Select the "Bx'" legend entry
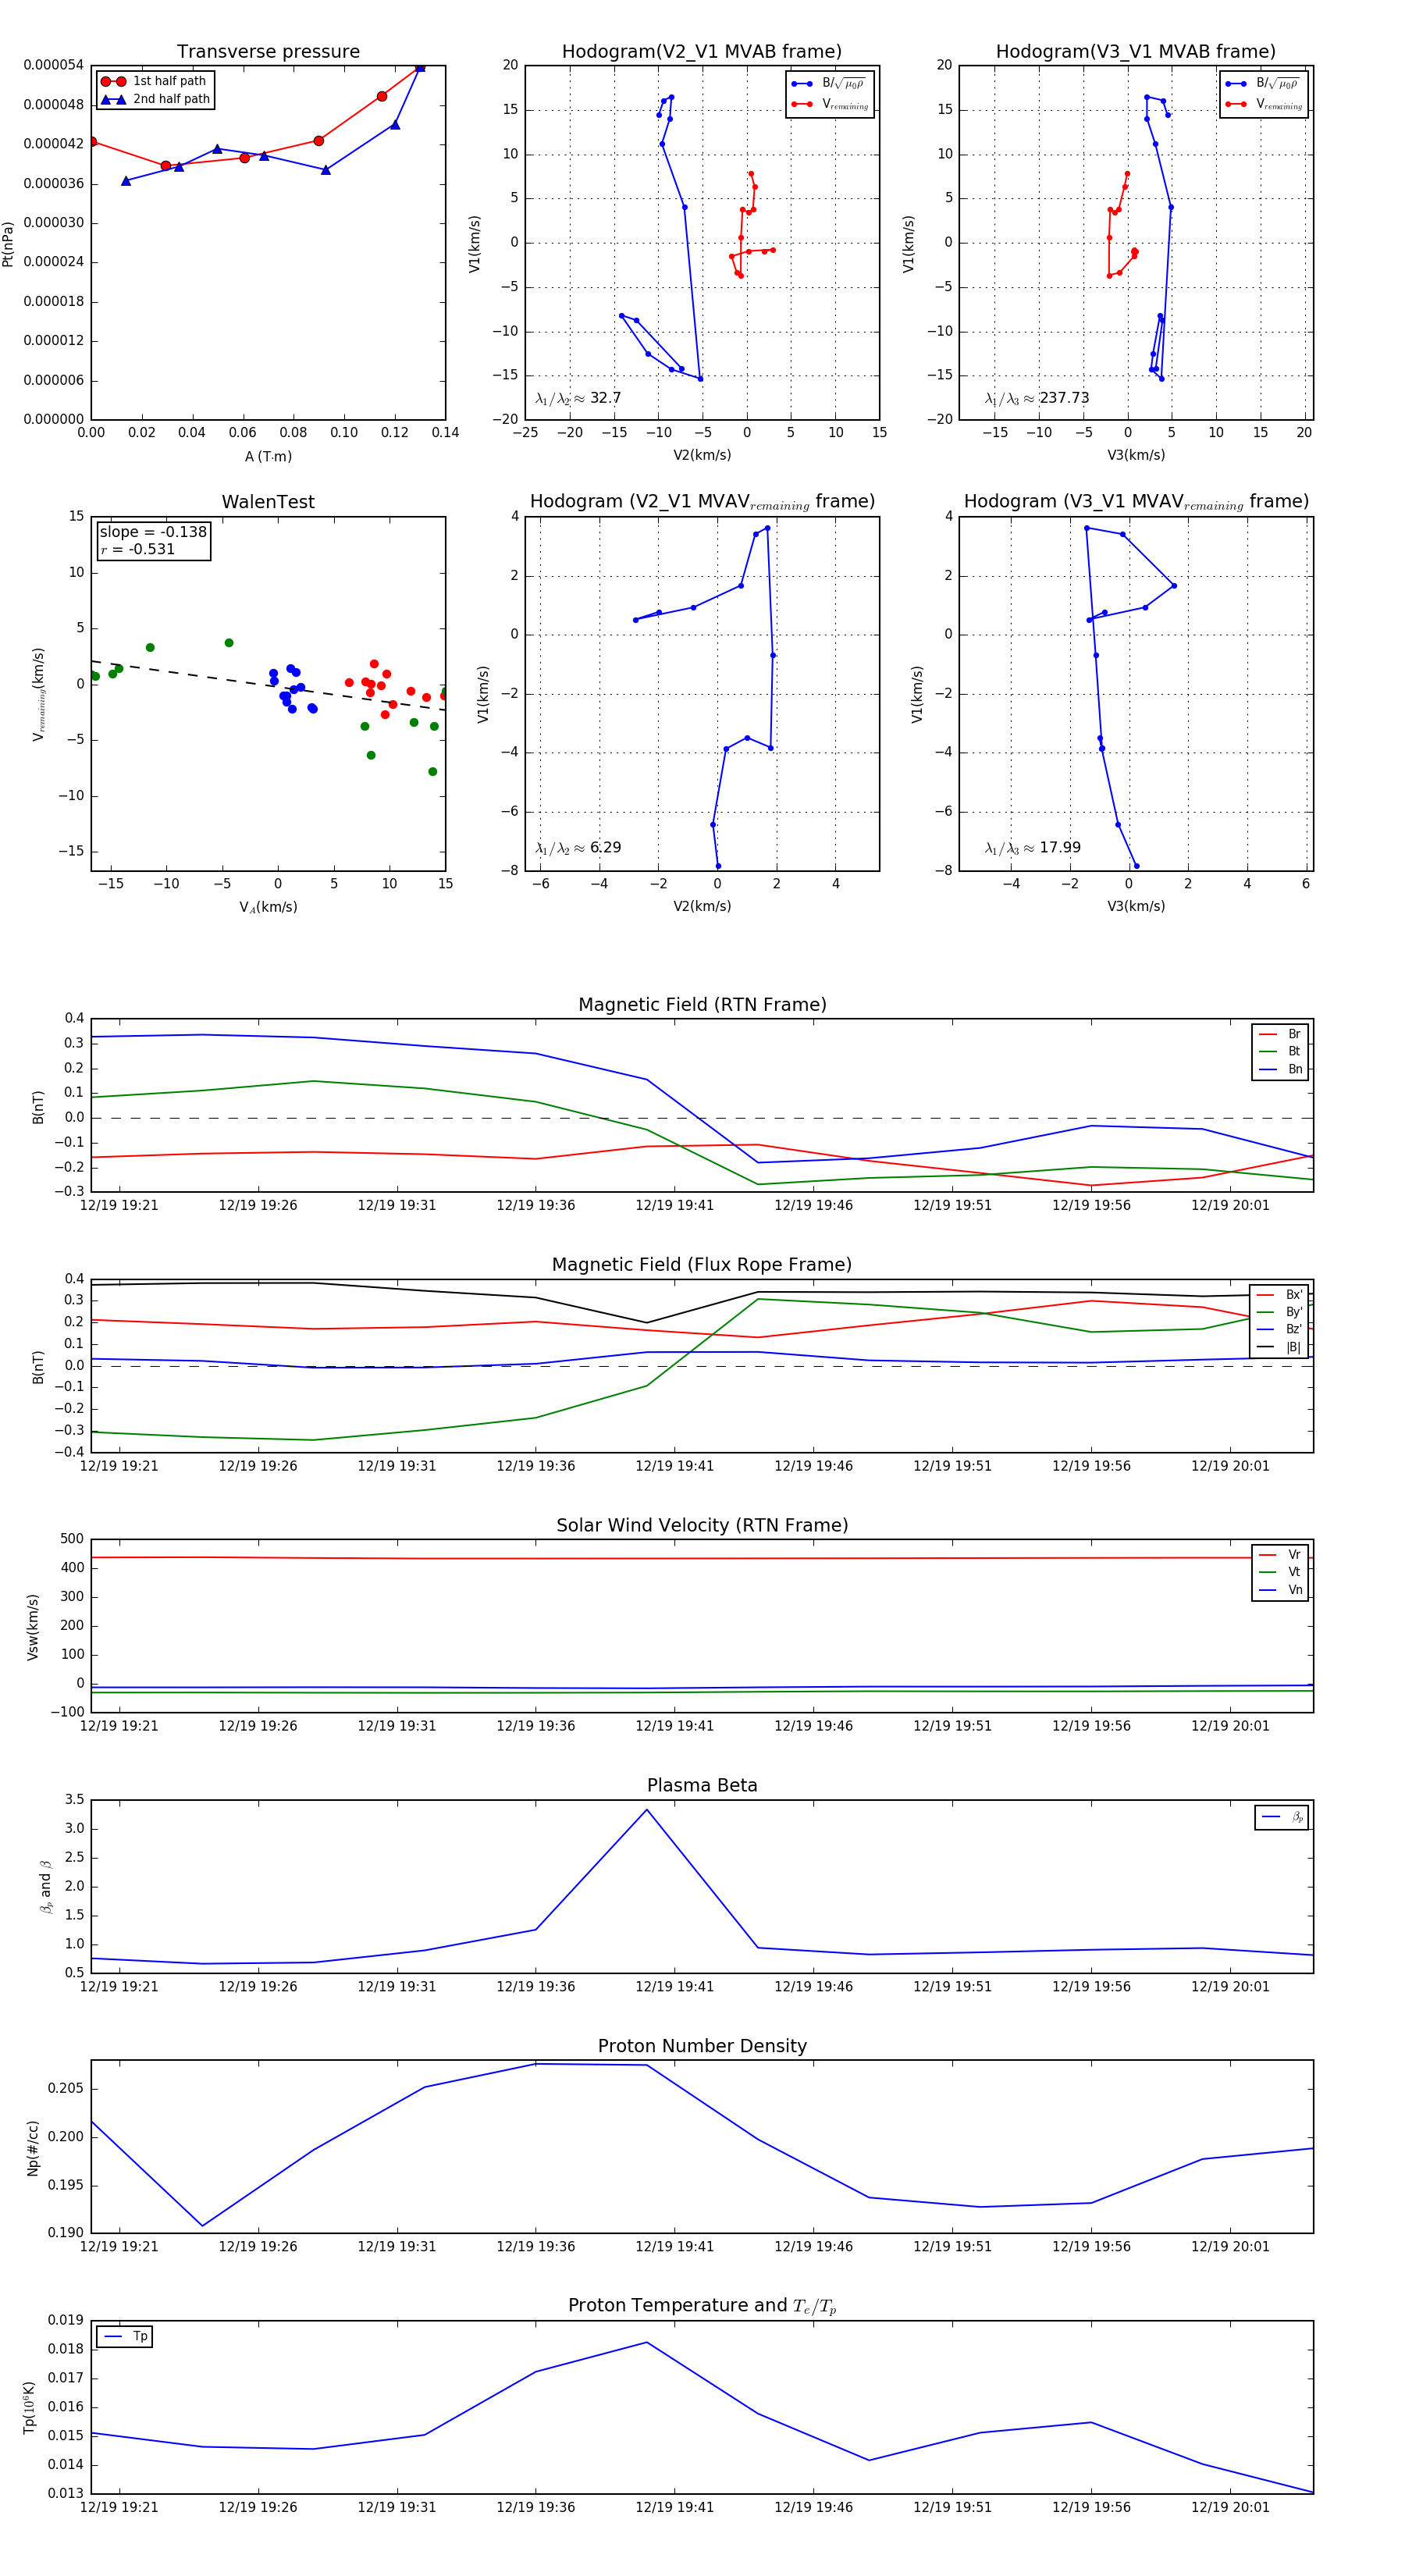The width and height of the screenshot is (1405, 2576). pyautogui.click(x=1280, y=1294)
